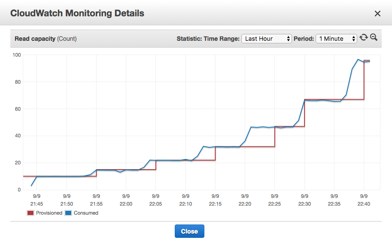The height and width of the screenshot is (246, 392).
Task: Click the 21:45 time axis label
Action: [37, 204]
